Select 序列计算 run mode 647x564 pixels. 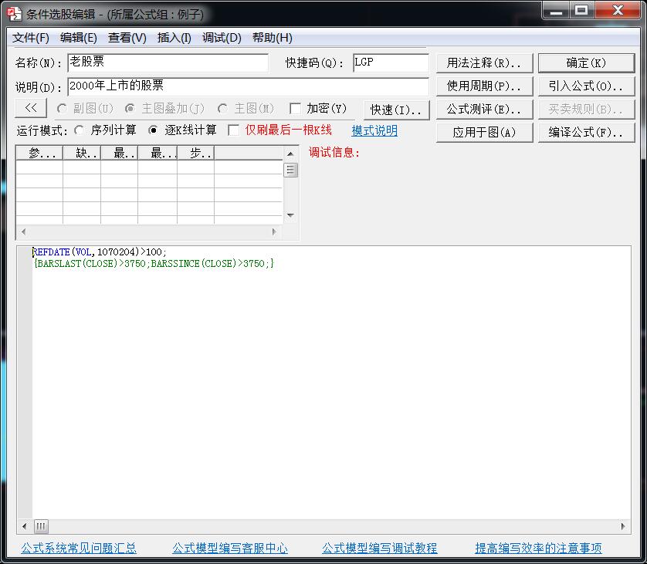80,130
